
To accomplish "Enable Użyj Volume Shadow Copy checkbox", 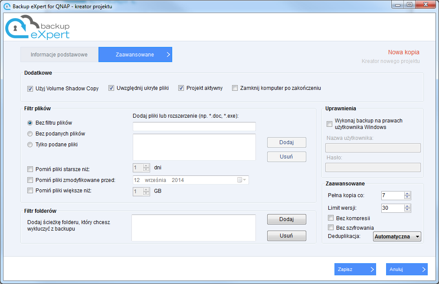I will click(x=30, y=89).
